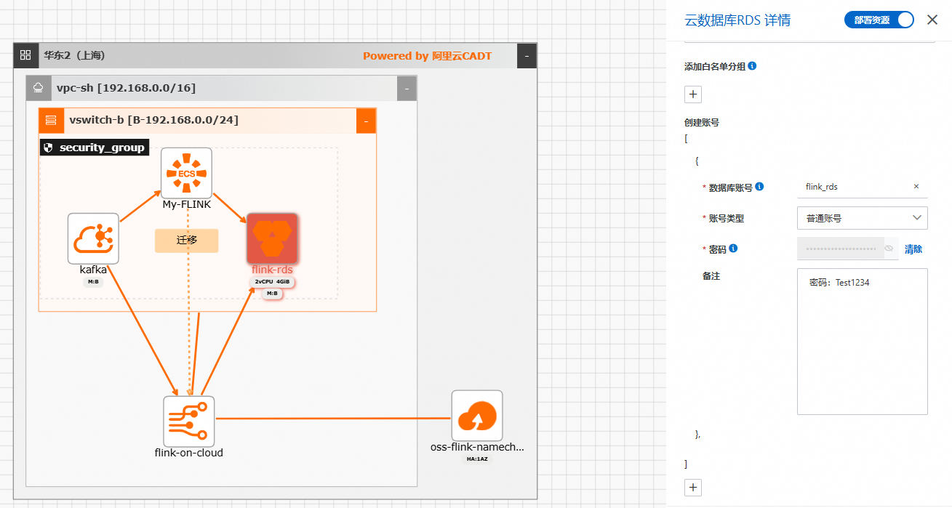Click the 数据库账号 input field
This screenshot has width=952, height=508.
point(863,187)
